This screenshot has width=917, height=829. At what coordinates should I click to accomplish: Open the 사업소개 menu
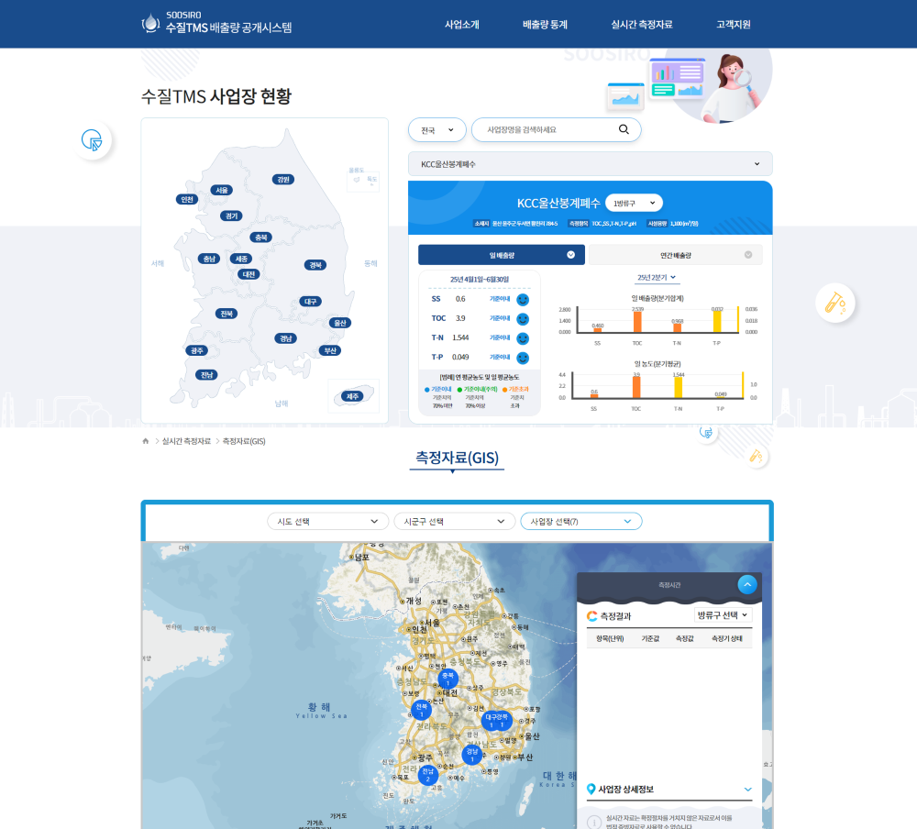461,25
